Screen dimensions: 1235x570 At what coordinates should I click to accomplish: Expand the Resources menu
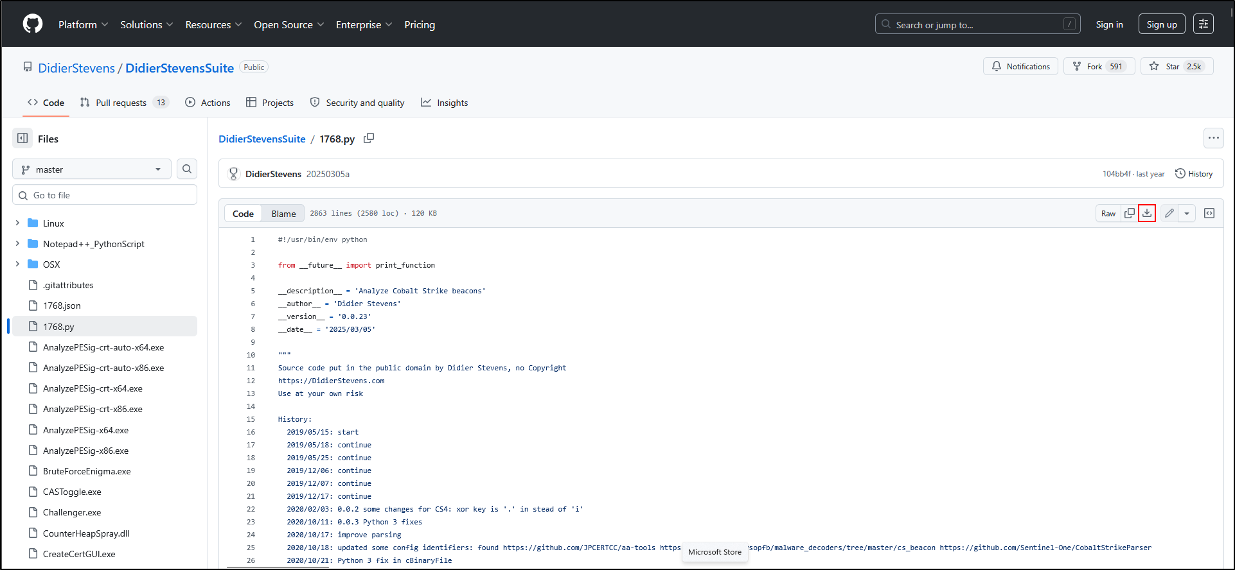[x=213, y=24]
